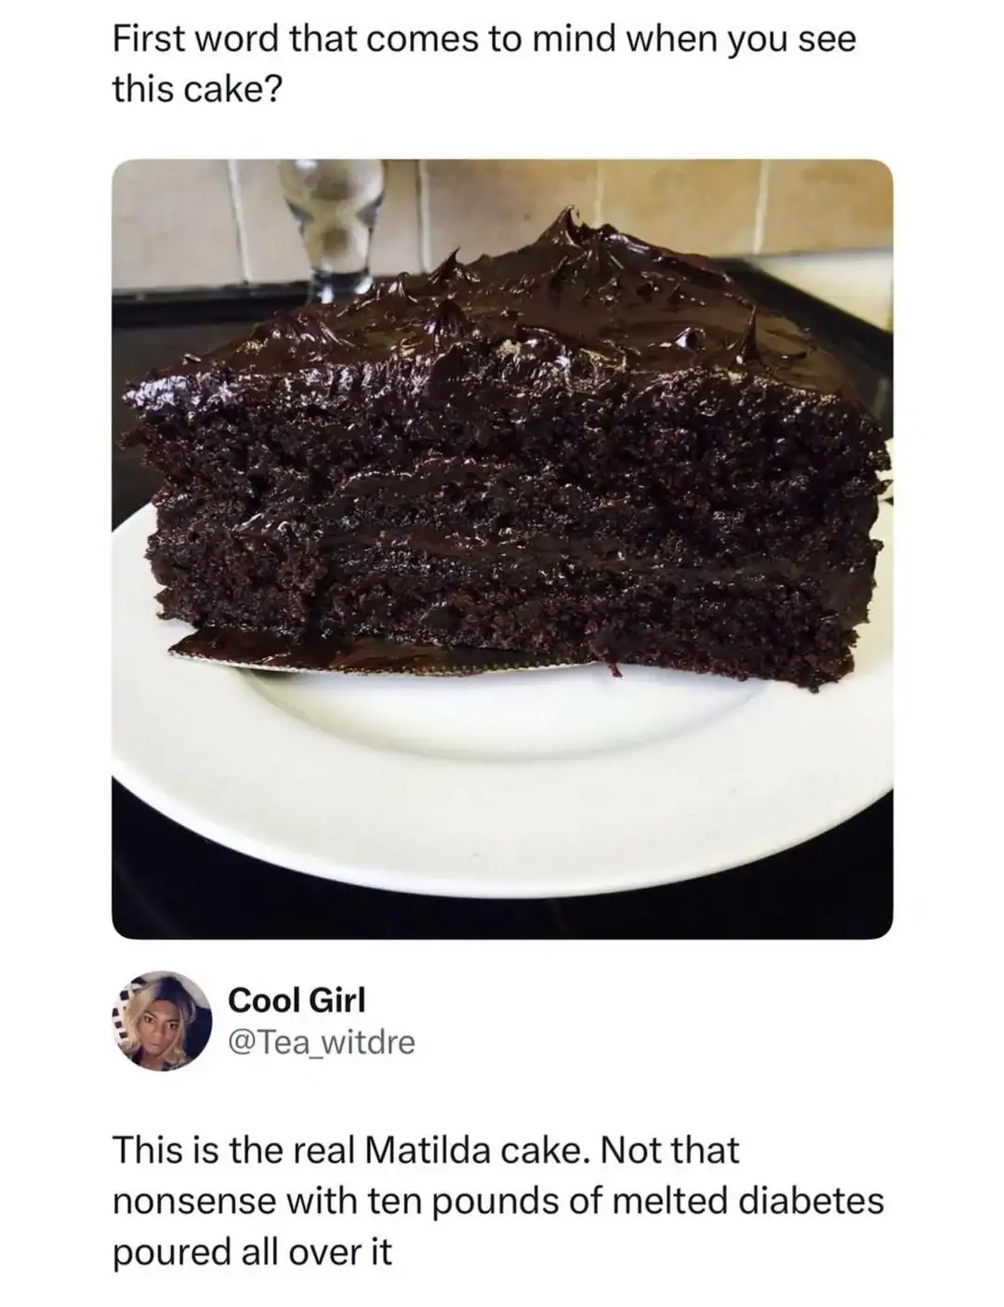Open the chocolate cake photo

tap(502, 548)
